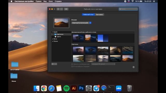Open Notification Center icon in menu bar
The height and width of the screenshot is (93, 166).
[x=154, y=1]
